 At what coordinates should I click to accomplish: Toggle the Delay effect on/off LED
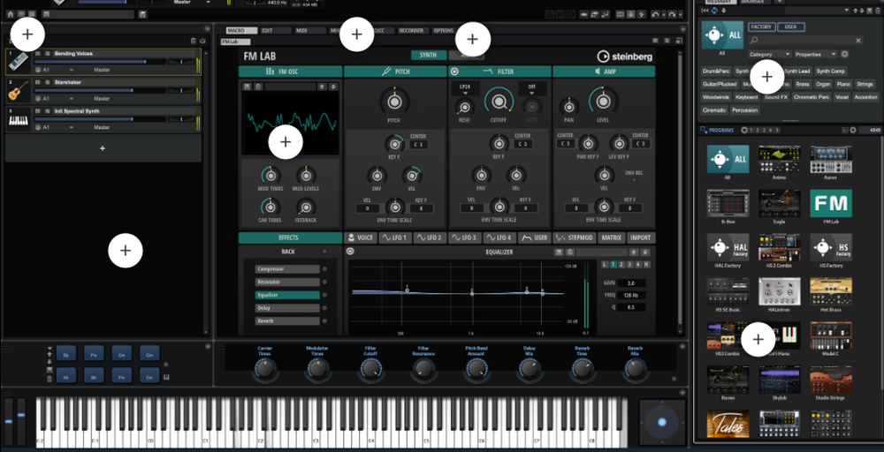[x=324, y=308]
